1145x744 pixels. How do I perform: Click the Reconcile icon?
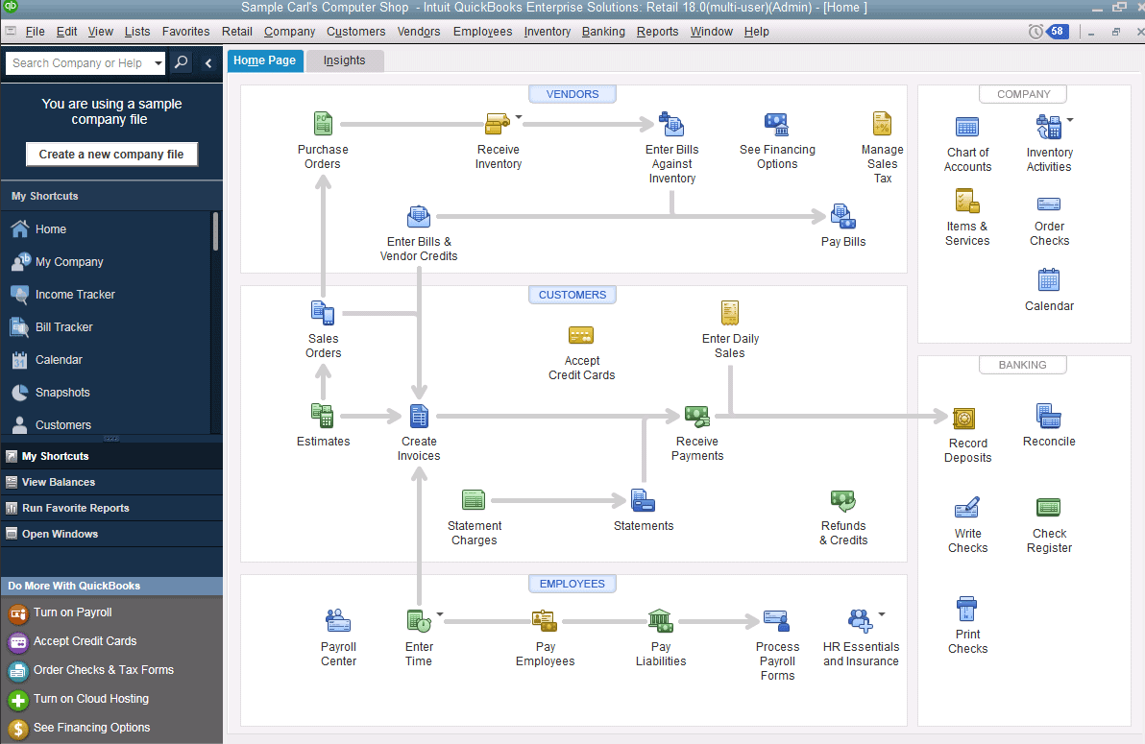pos(1049,417)
